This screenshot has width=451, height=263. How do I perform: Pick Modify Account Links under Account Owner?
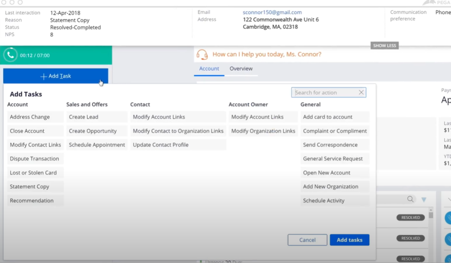[263, 117]
